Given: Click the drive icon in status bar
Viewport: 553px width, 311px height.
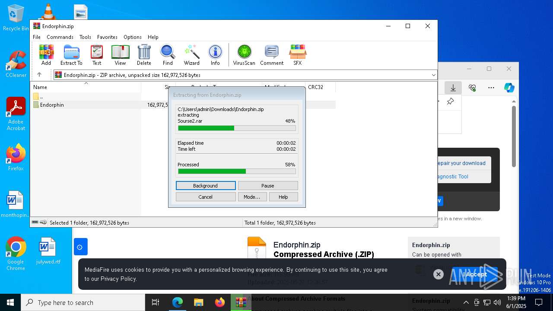Looking at the screenshot, I should point(35,222).
